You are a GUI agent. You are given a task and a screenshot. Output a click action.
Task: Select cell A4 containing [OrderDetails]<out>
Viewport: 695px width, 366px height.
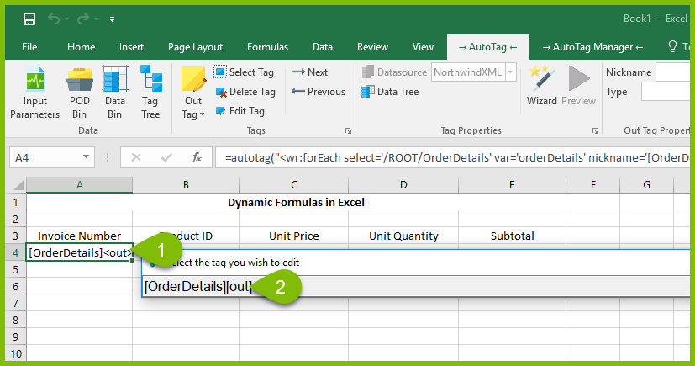[x=79, y=253]
